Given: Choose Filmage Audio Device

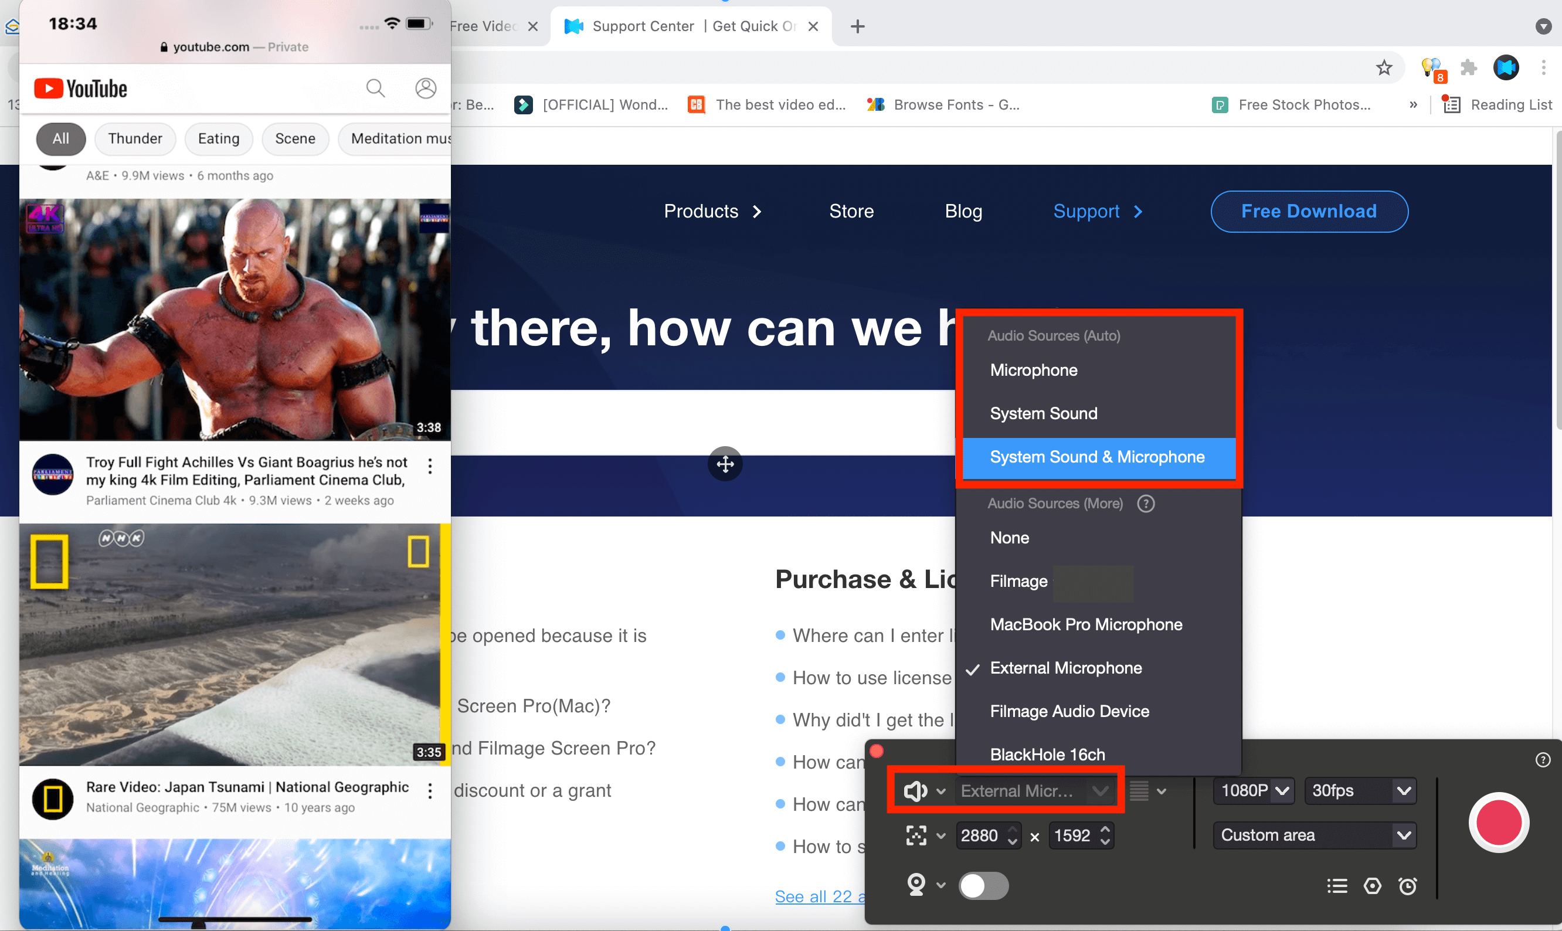Looking at the screenshot, I should coord(1098,711).
